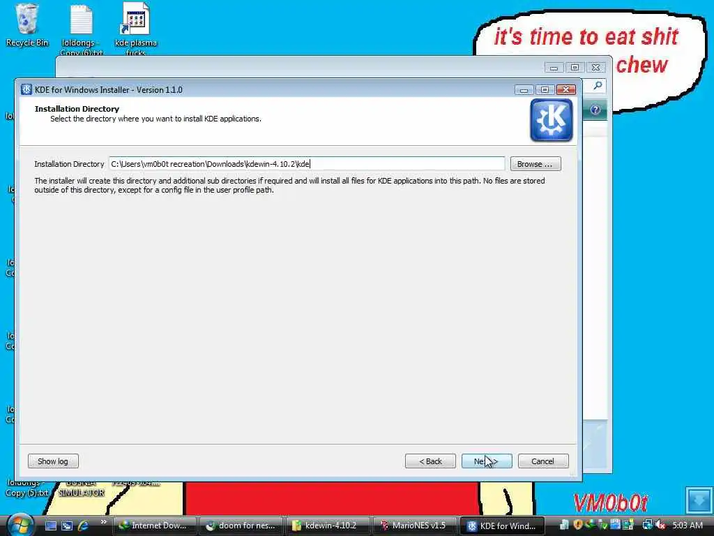Screen dimensions: 714x536
Task: Open the installer's Show log button
Action: (53, 461)
